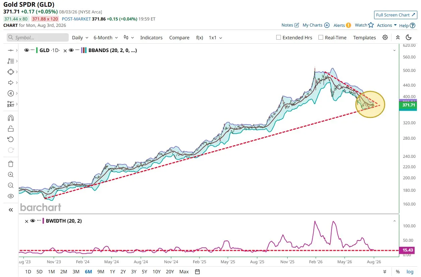Enable the Real-Time checkbox
This screenshot has height=277, width=421.
click(321, 37)
